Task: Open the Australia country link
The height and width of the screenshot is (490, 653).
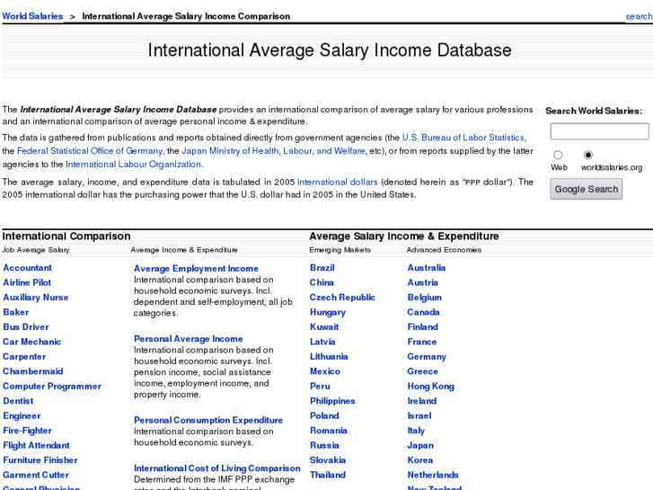Action: click(x=427, y=268)
